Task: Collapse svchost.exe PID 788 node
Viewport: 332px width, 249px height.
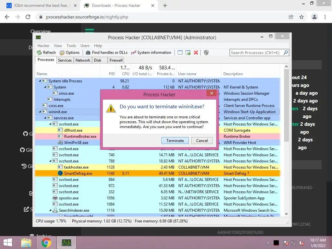Action: click(50, 161)
